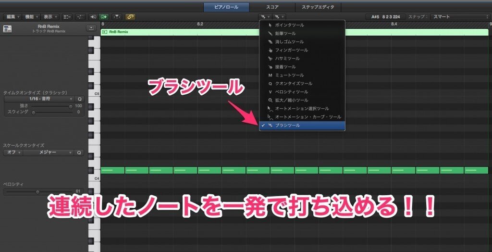Open the region inspector disclosure button
This screenshot has width=492, height=252.
91,28
